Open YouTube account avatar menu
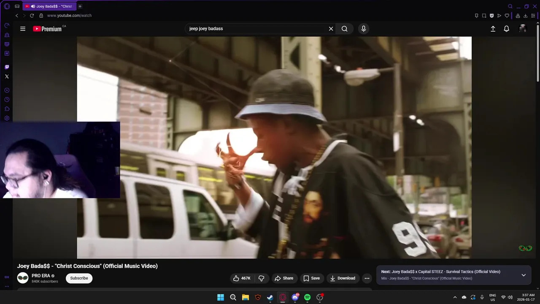 523,29
